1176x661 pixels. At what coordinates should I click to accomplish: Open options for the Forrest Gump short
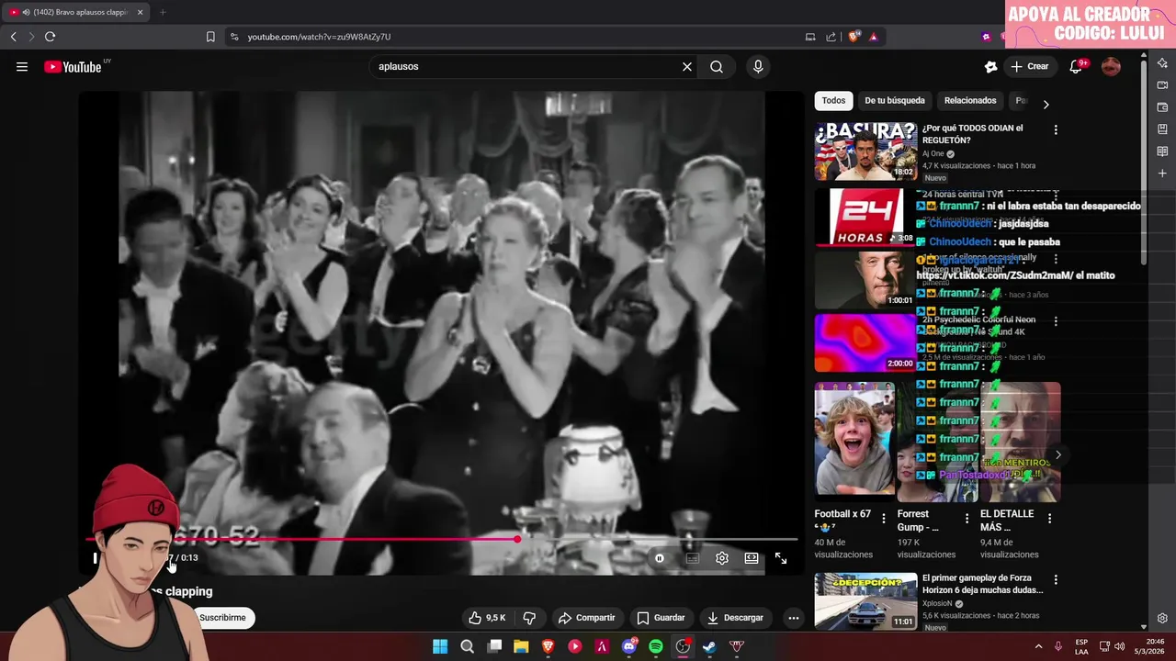click(x=967, y=519)
